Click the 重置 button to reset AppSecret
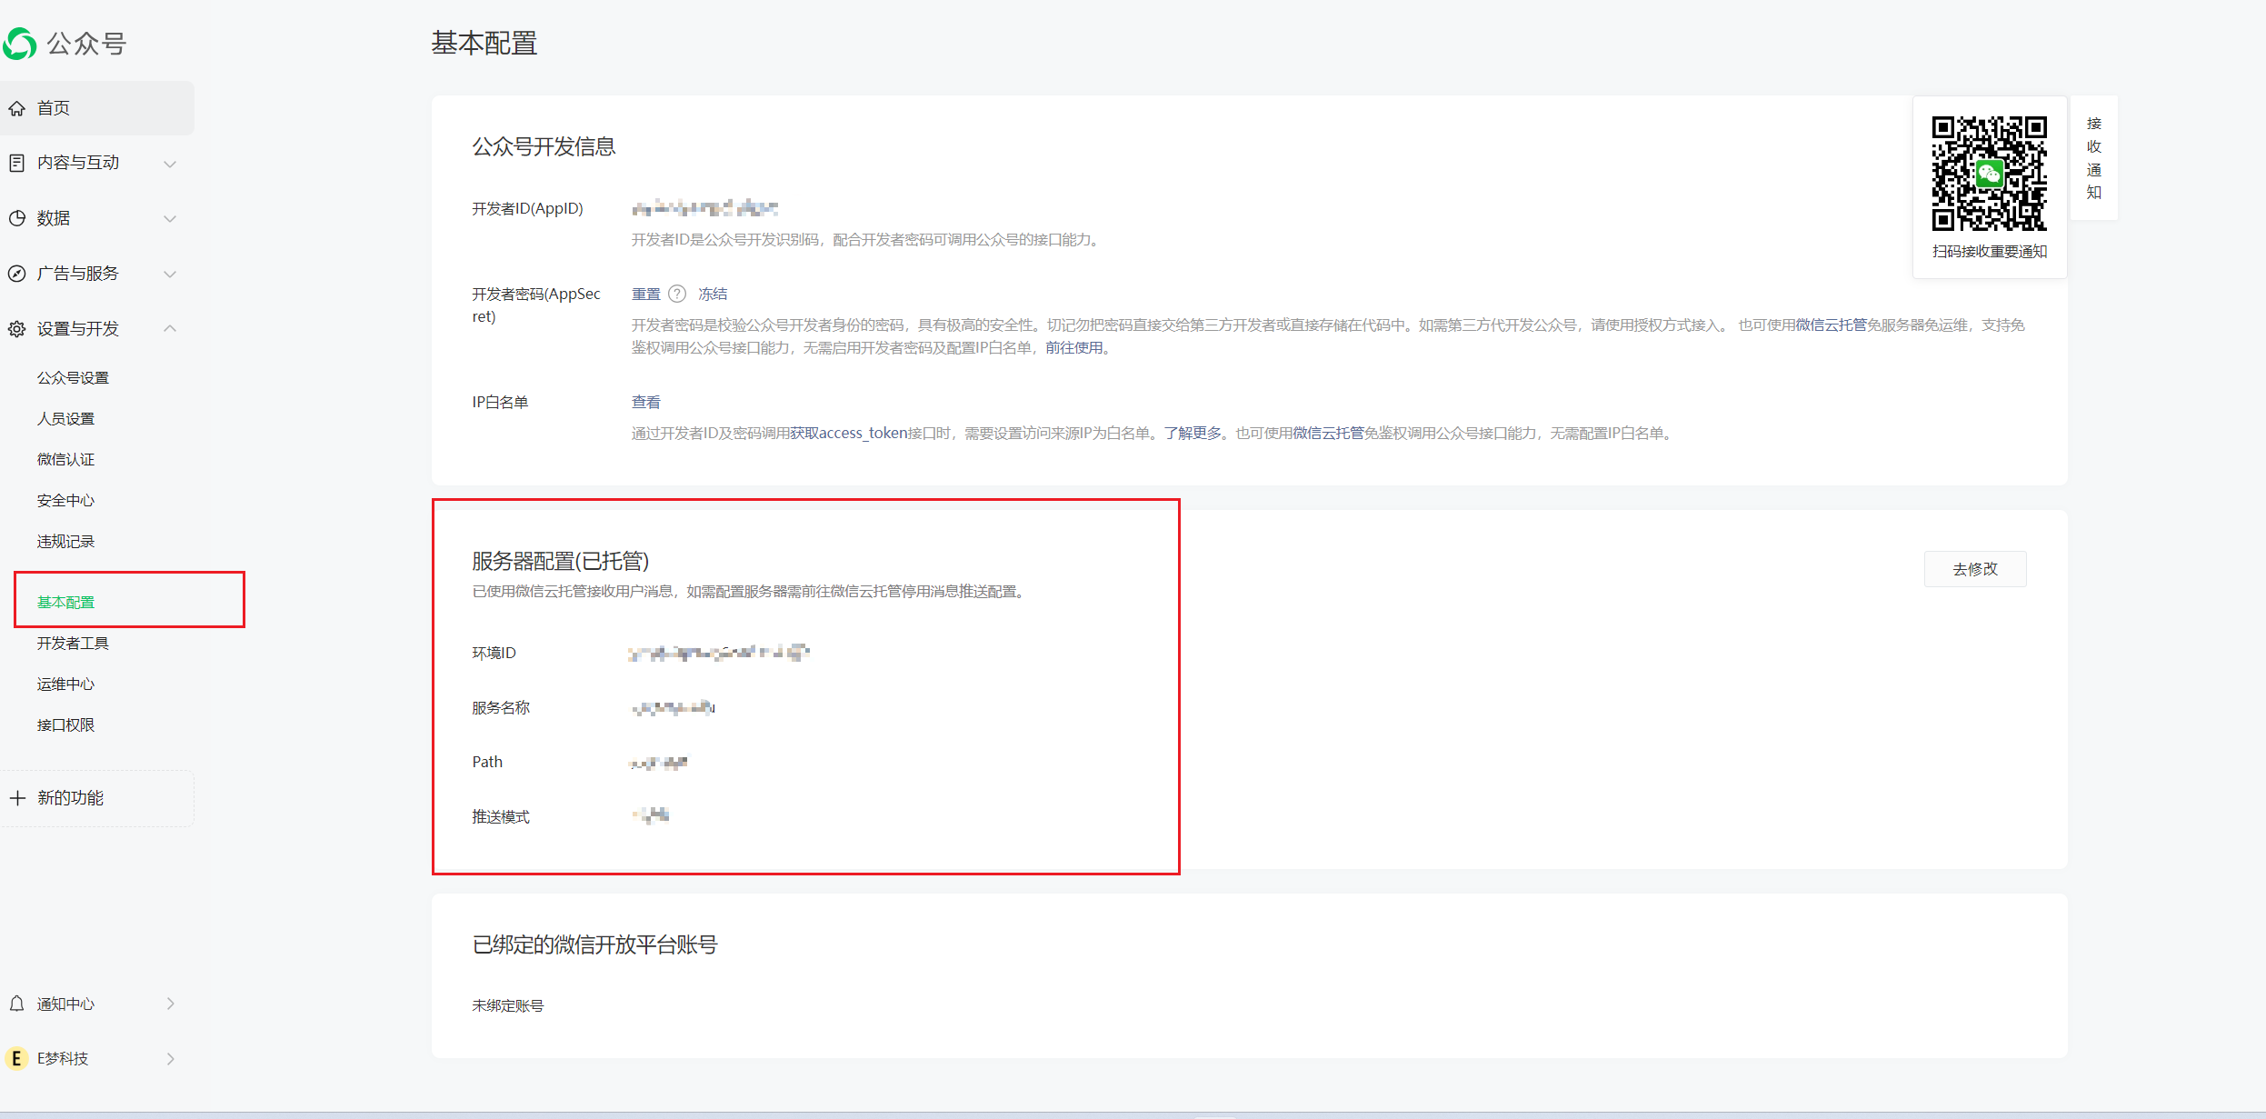 click(646, 293)
